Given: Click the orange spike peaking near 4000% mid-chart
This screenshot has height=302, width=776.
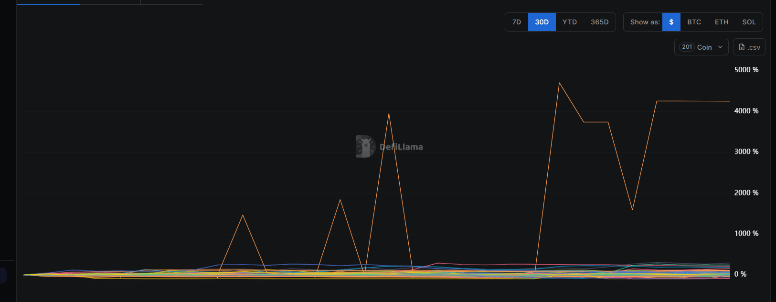Looking at the screenshot, I should coord(389,114).
